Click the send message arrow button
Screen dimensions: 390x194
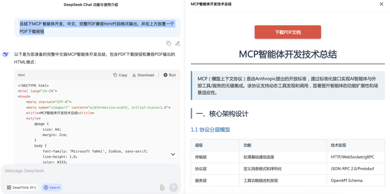click(x=173, y=188)
